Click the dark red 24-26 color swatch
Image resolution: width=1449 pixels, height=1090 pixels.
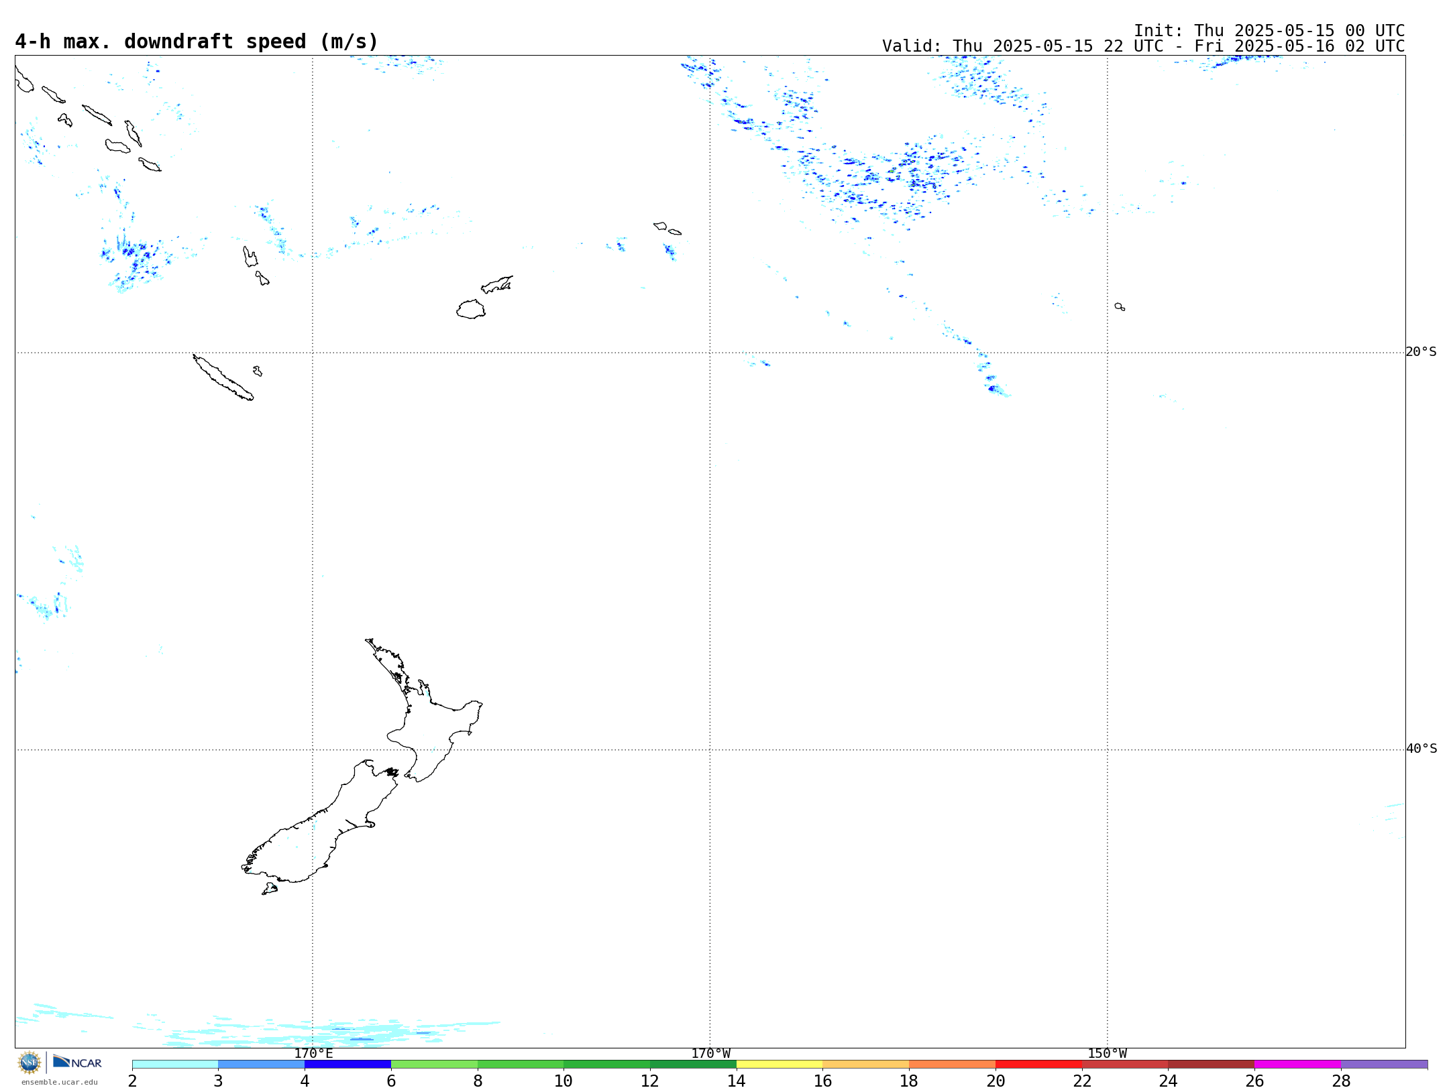click(1212, 1064)
